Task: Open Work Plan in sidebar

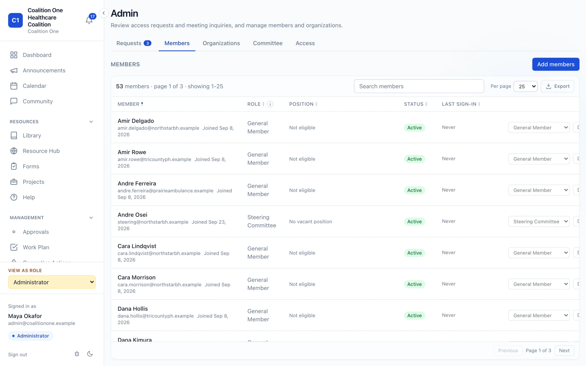Action: point(36,247)
